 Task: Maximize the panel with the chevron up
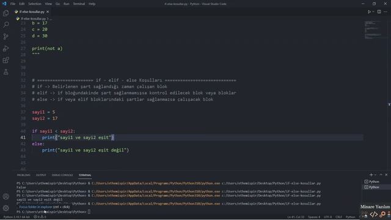point(381,175)
